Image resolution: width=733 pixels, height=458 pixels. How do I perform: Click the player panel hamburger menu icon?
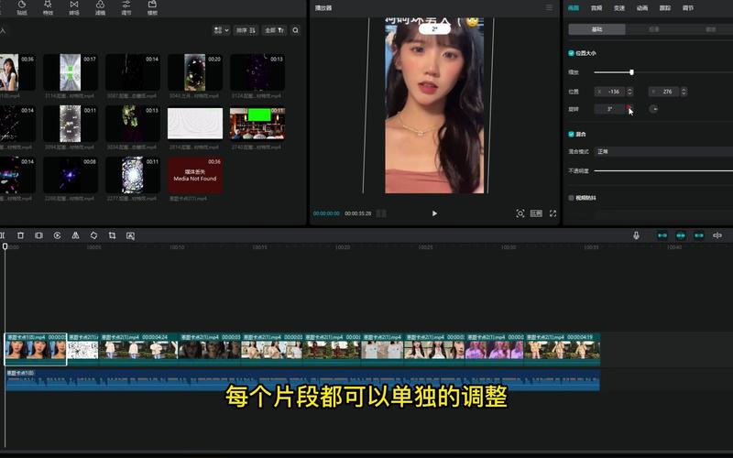[x=549, y=8]
